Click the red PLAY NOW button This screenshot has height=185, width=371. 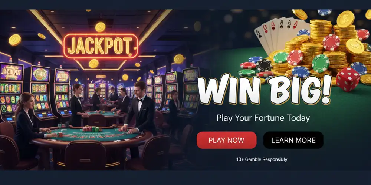click(226, 140)
